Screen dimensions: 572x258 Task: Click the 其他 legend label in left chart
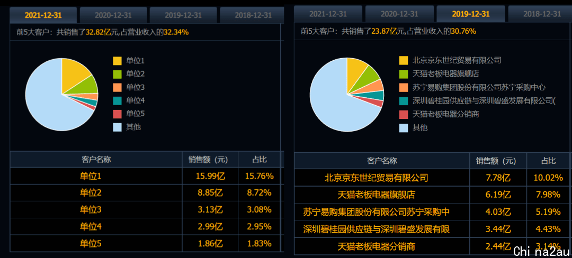(133, 127)
